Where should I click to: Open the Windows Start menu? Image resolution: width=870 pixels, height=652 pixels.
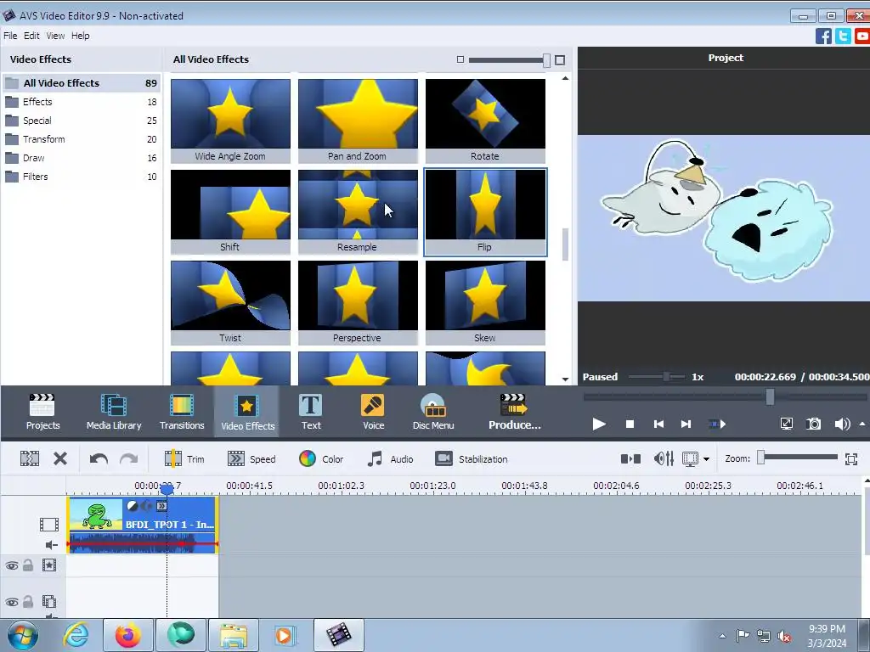click(23, 636)
